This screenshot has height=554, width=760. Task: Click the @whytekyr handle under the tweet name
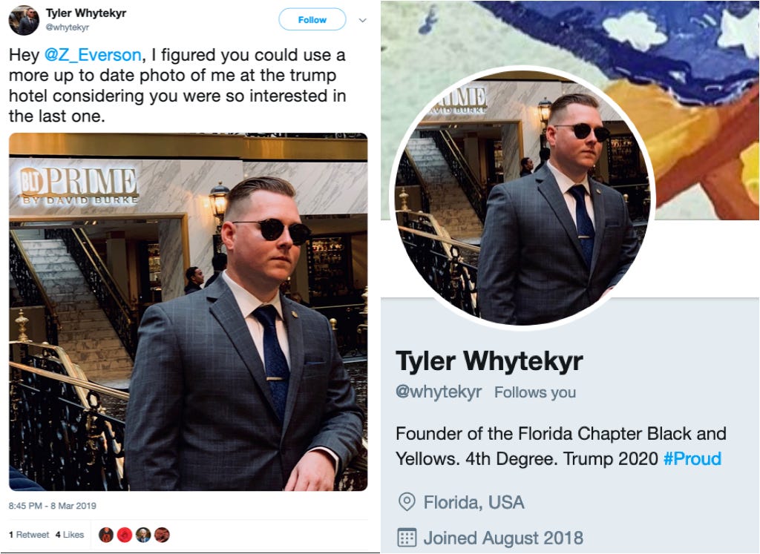68,27
